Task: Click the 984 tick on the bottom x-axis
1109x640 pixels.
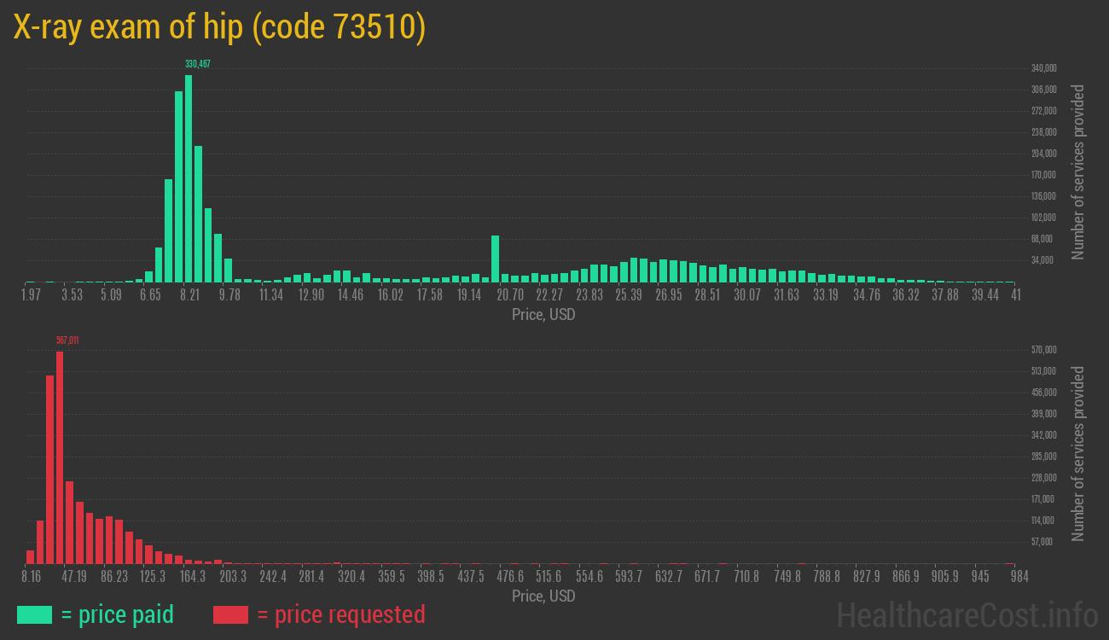Action: pos(1018,577)
